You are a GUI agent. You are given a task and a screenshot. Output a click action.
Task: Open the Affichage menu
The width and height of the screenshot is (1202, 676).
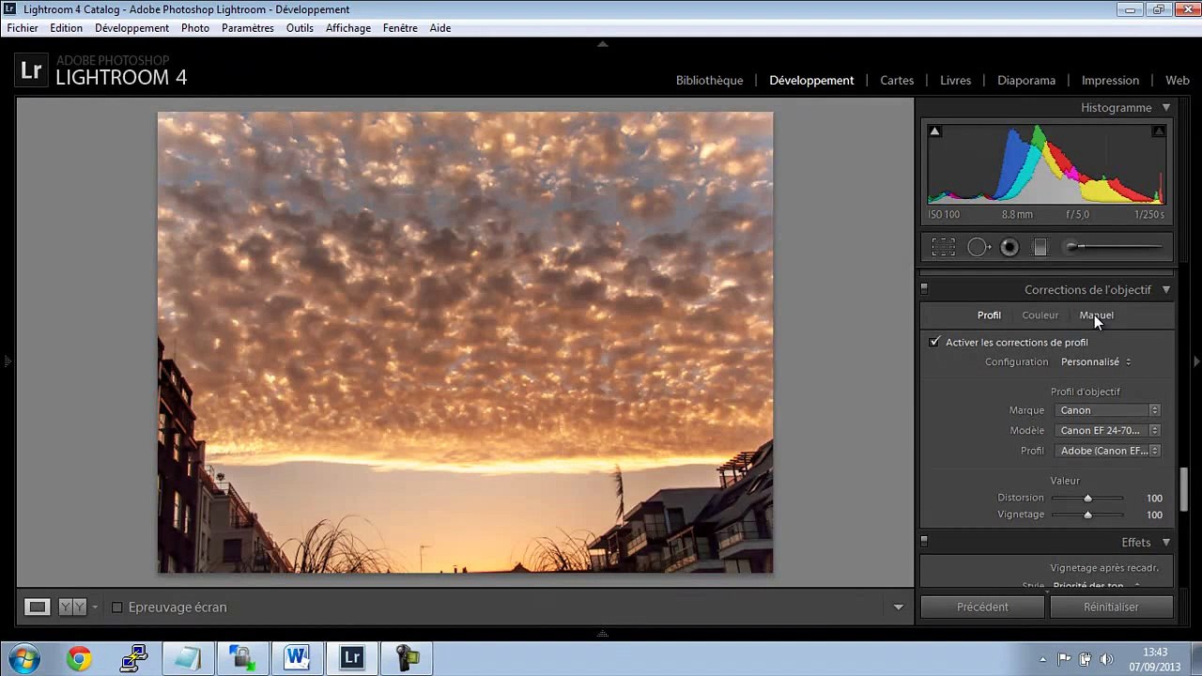click(348, 28)
